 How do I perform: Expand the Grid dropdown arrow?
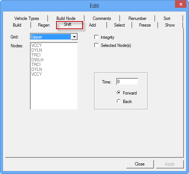[x=74, y=37]
